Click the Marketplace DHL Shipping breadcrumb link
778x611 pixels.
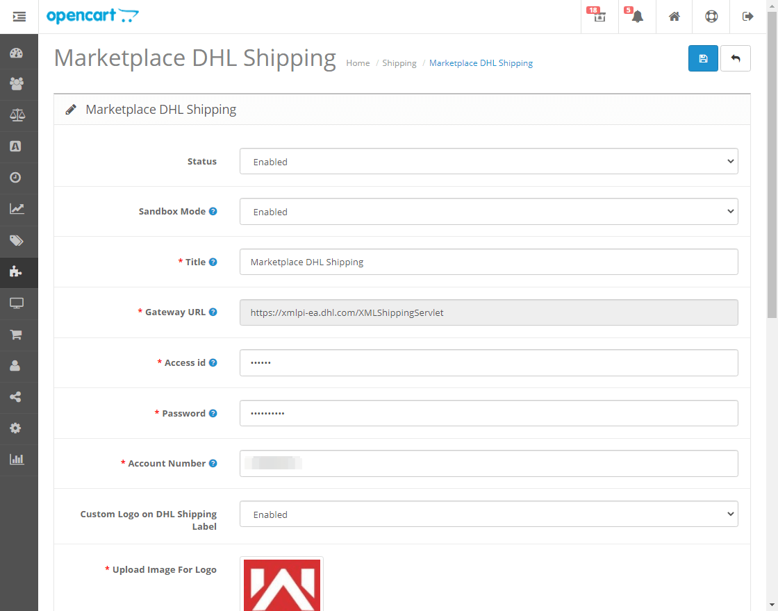[481, 63]
